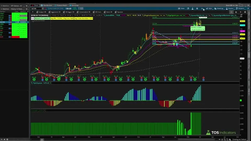Click the Avg Trade Duration label

[x=83, y=18]
